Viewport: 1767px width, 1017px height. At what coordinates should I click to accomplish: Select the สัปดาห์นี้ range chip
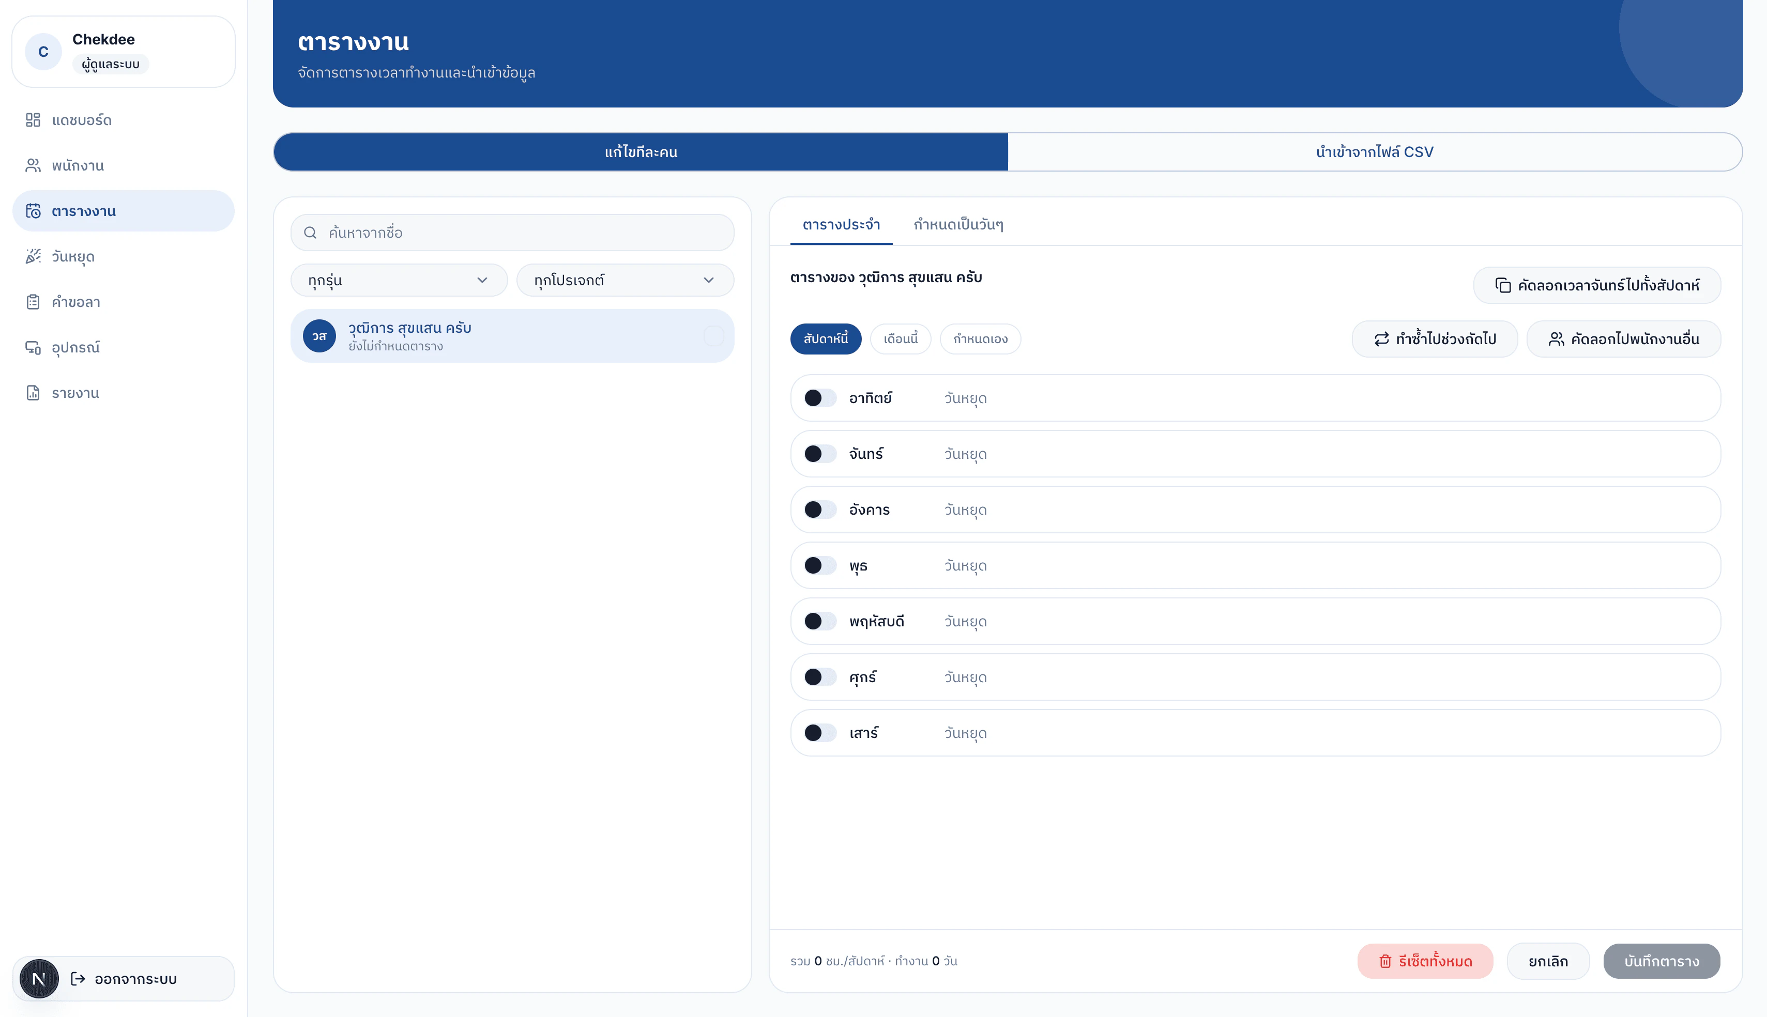tap(826, 339)
